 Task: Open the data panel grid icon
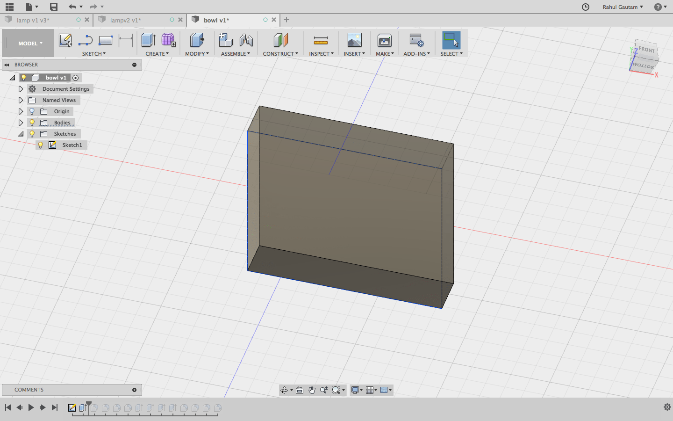pos(9,7)
